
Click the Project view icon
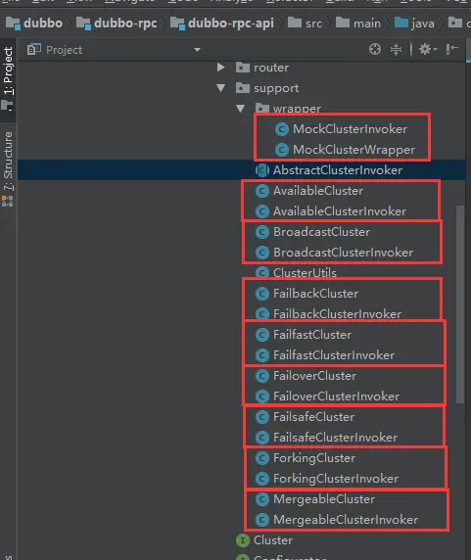[x=34, y=49]
